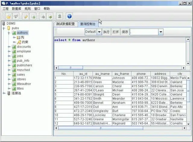Switch to the 查询控制台 tab
This screenshot has height=142, width=193.
click(88, 24)
